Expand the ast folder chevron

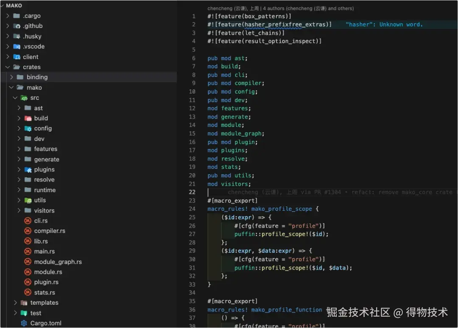19,108
